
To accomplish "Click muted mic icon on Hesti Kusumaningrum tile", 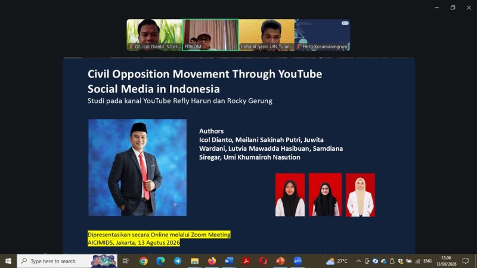I will [x=299, y=46].
